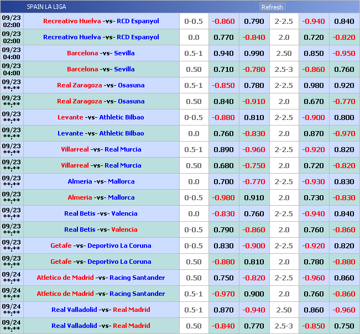Click the -0.970 odds for Levante vs Bilbao
The width and height of the screenshot is (360, 334).
[344, 134]
